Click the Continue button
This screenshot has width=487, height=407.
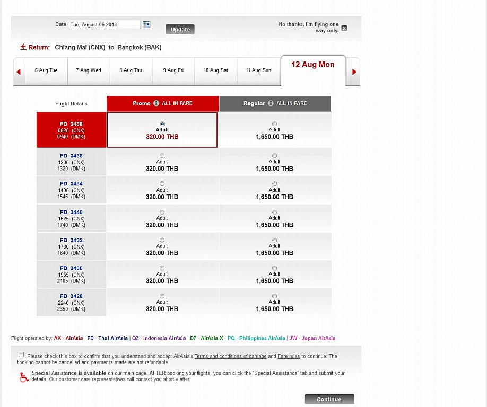[x=329, y=399]
